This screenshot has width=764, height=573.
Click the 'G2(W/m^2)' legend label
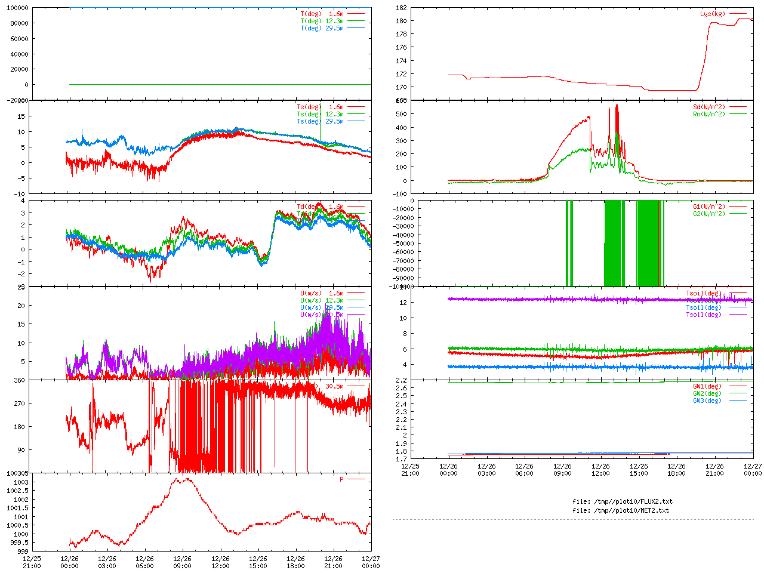[x=709, y=214]
